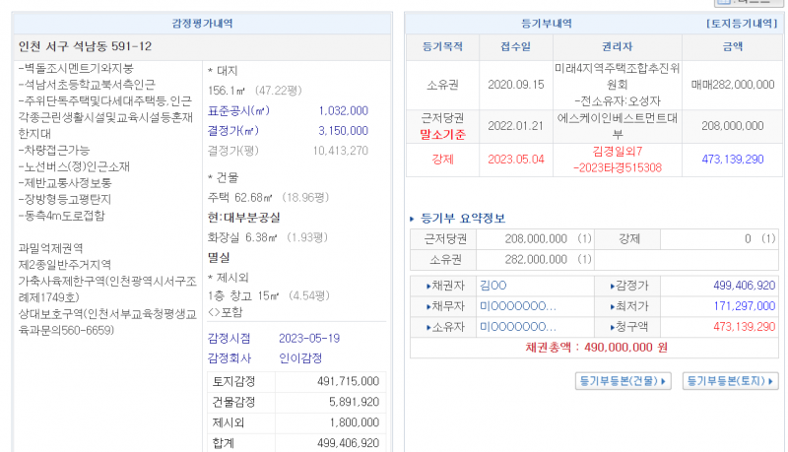Click the 473,139,290 amount in 강제 row
This screenshot has height=452, width=788.
(x=732, y=160)
